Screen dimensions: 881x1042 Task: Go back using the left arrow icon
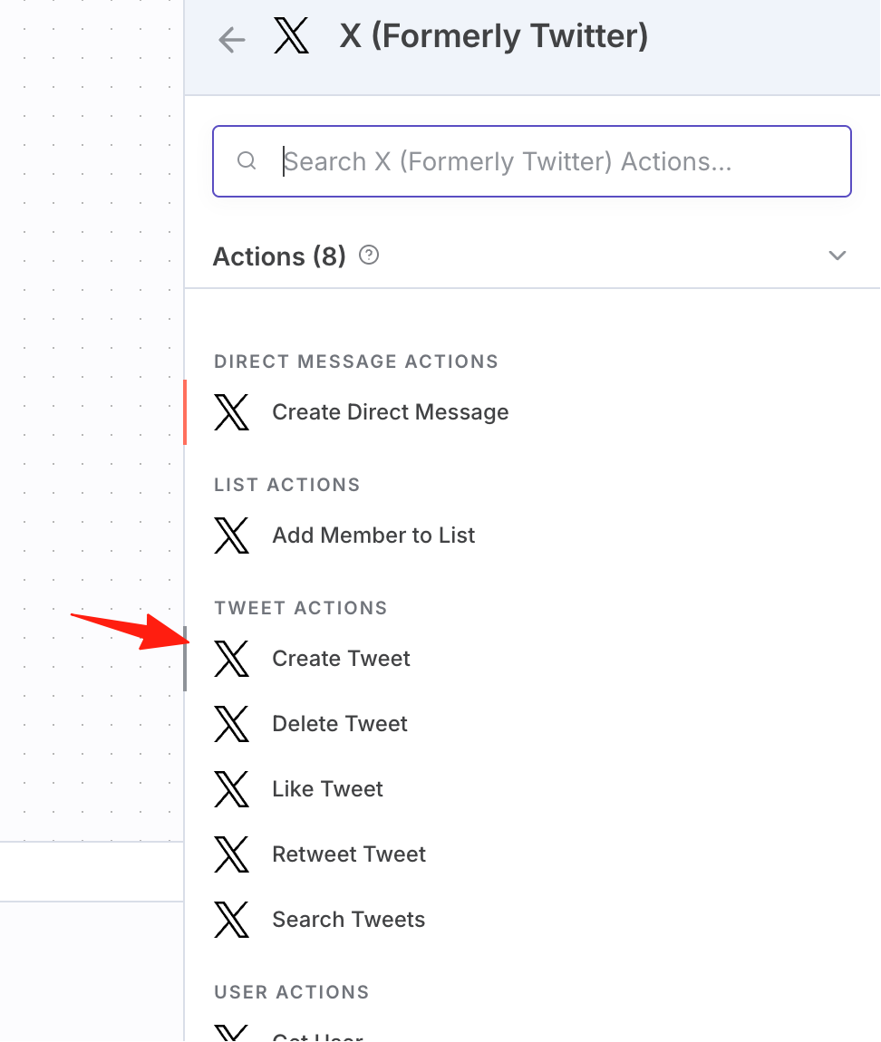click(231, 40)
